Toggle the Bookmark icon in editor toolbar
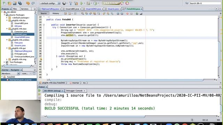Screen dimensions: 223x125 [x=112, y=14]
